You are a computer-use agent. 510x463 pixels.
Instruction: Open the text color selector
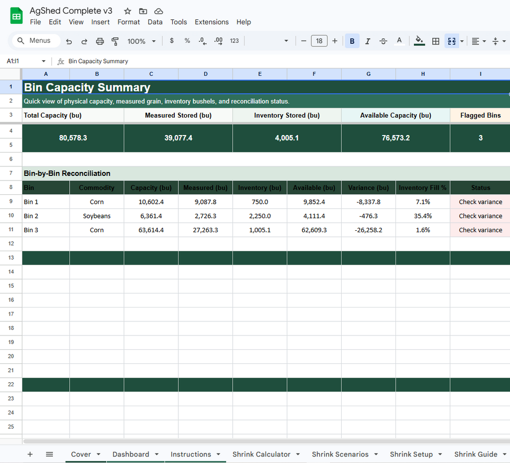[399, 41]
